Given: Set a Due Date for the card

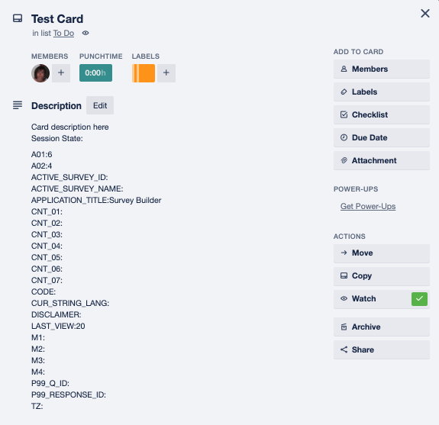Looking at the screenshot, I should [381, 137].
